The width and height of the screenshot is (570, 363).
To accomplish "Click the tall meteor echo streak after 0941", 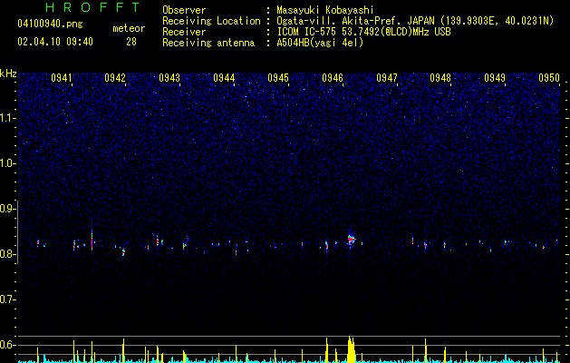I will coord(92,238).
